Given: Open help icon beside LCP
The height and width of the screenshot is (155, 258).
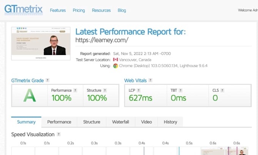Looking at the screenshot, I should (x=138, y=90).
